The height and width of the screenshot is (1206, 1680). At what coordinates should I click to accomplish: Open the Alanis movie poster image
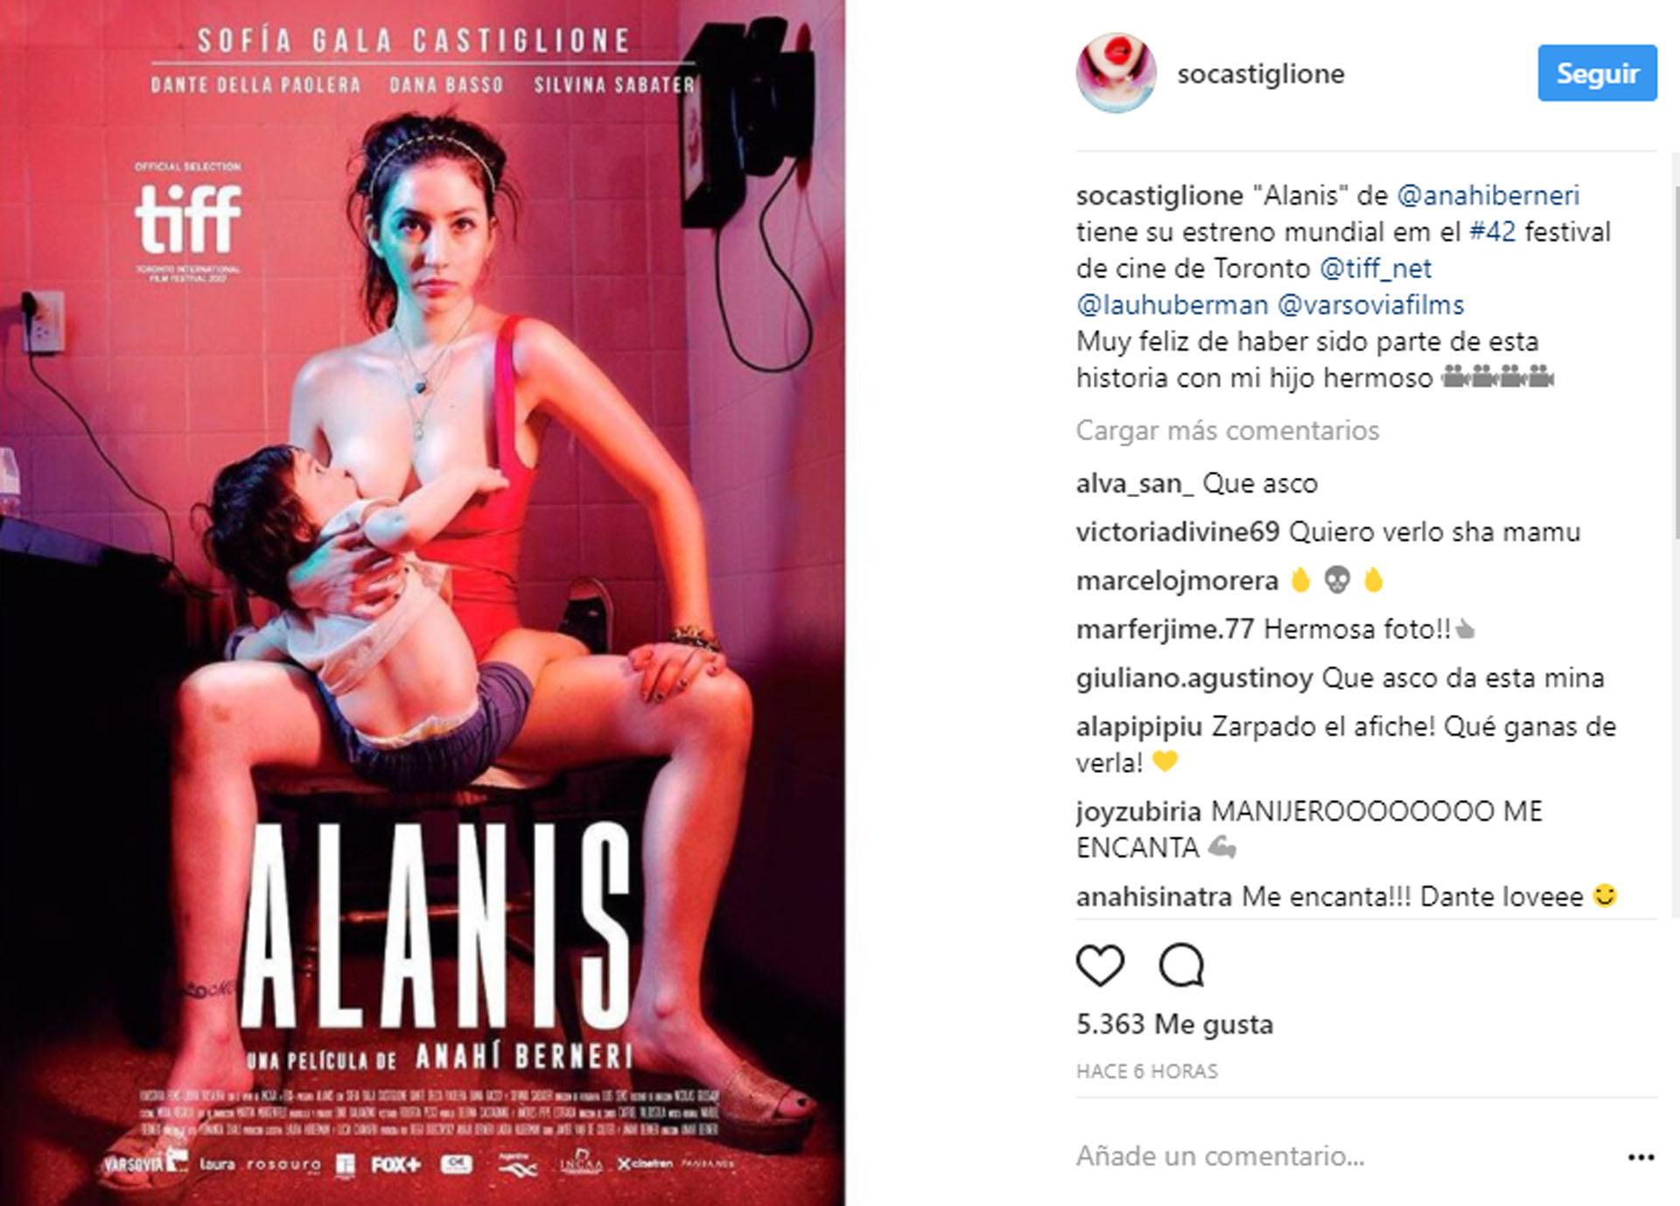pos(423,603)
